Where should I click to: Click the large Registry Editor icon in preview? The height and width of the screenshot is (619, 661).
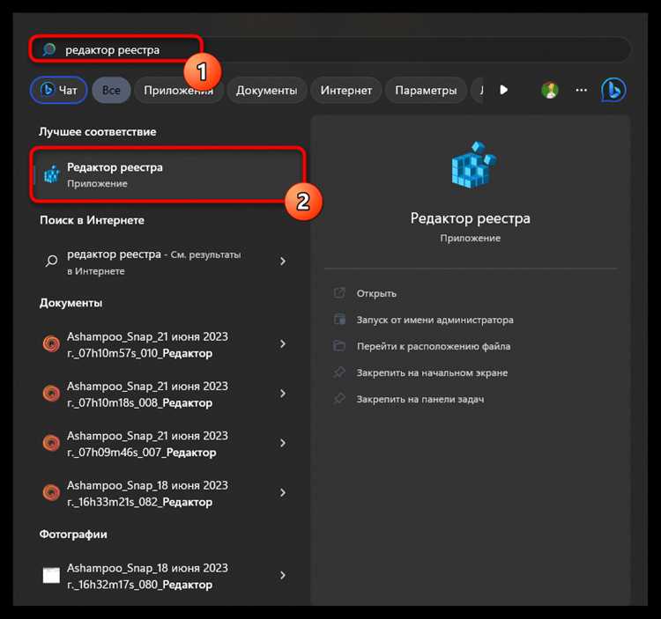click(474, 165)
